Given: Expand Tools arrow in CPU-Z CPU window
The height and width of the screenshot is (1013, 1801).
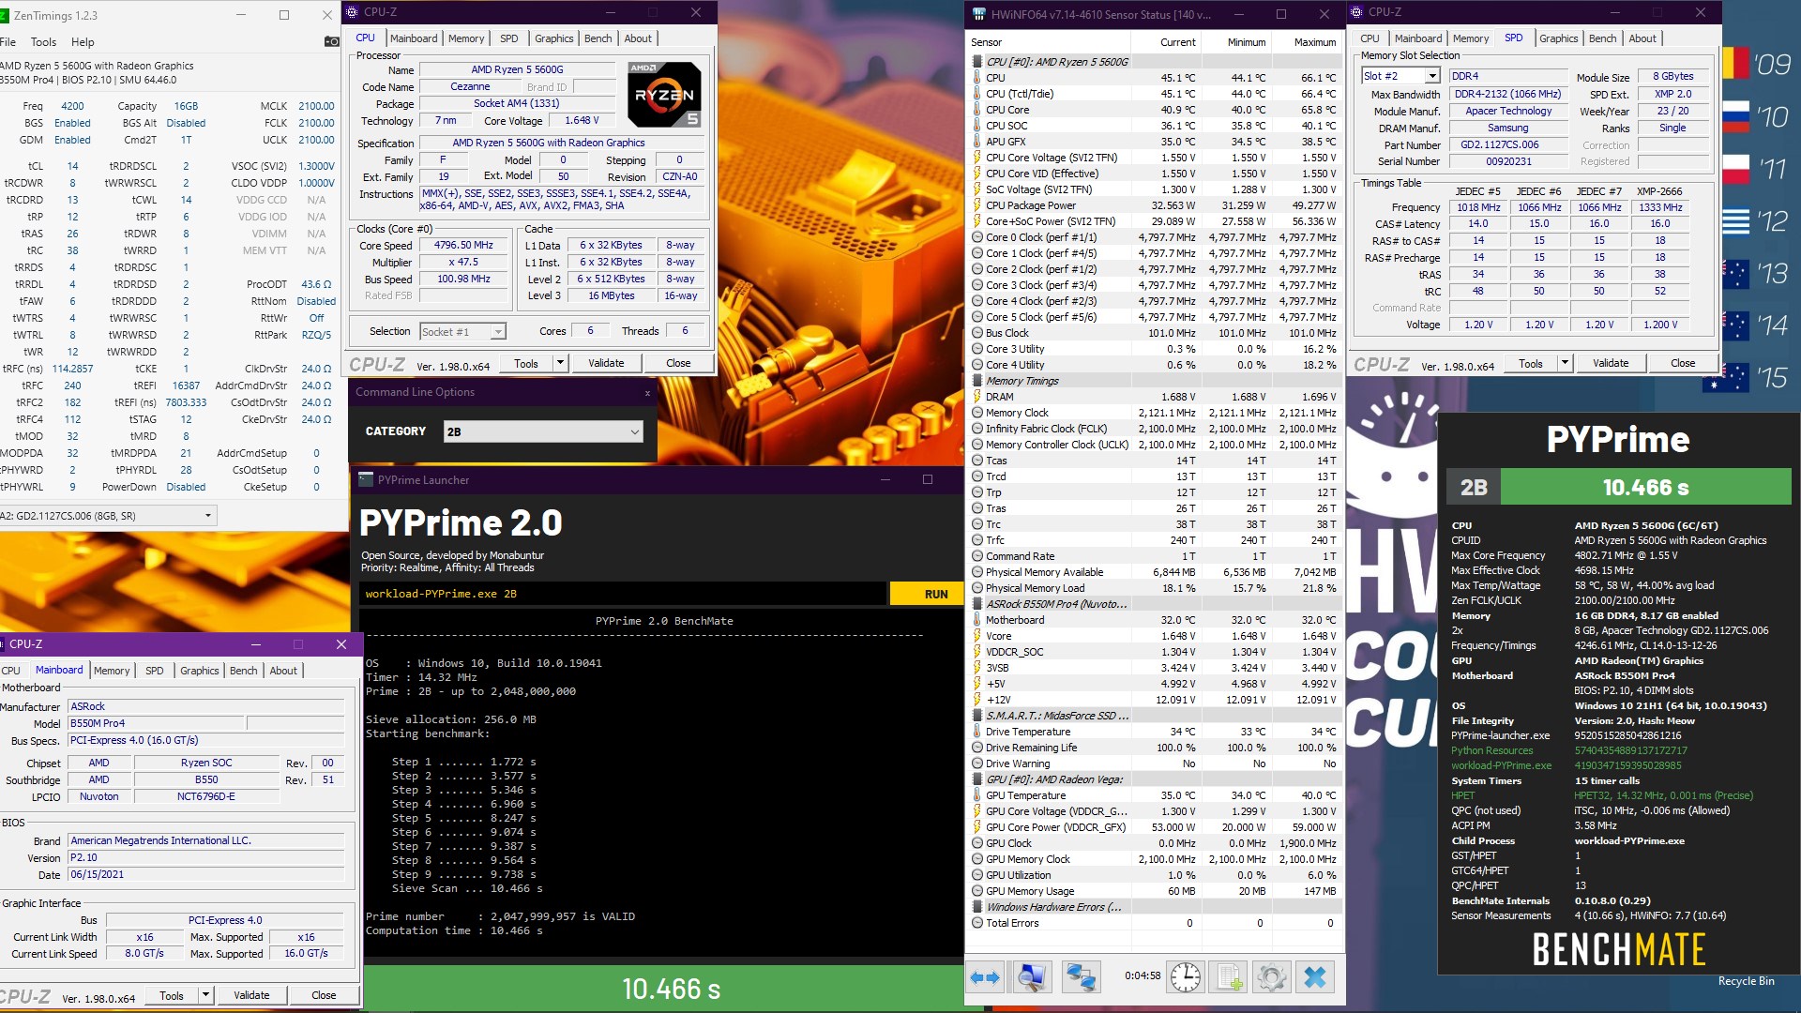Looking at the screenshot, I should (x=560, y=364).
